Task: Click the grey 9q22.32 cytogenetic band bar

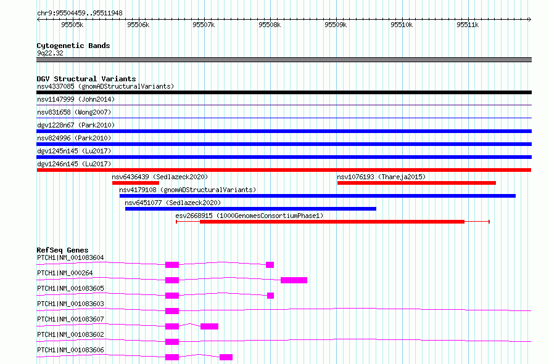Action: tap(284, 60)
